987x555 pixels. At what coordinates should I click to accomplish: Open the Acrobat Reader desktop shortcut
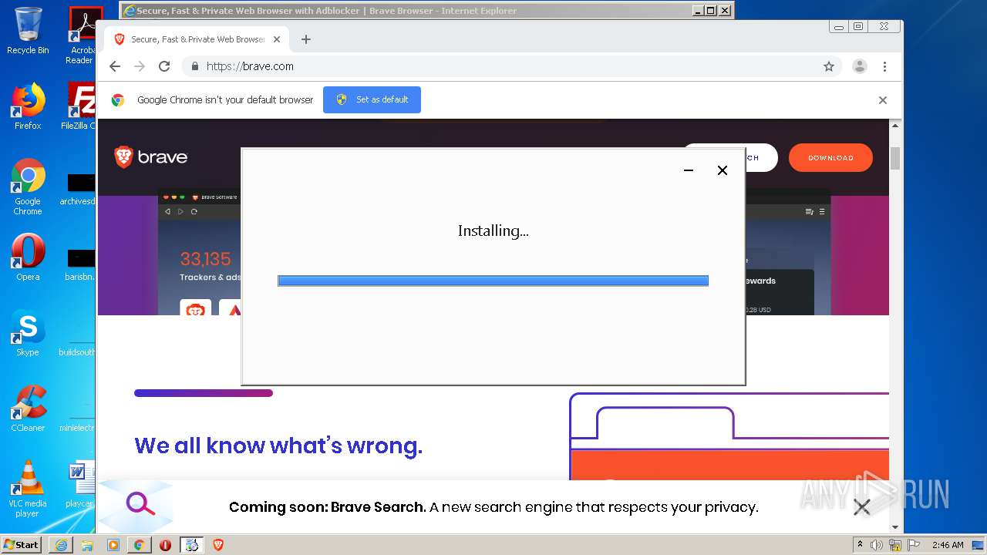click(83, 35)
